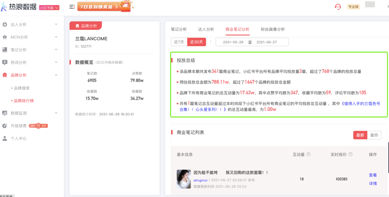This screenshot has height=197, width=389.
Task: Click the 34.27w stat value
Action: (x=137, y=98)
